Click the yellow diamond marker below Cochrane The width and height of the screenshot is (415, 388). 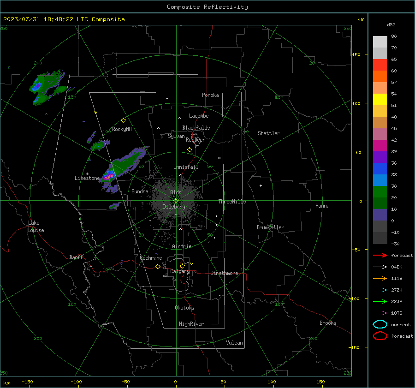pos(158,267)
